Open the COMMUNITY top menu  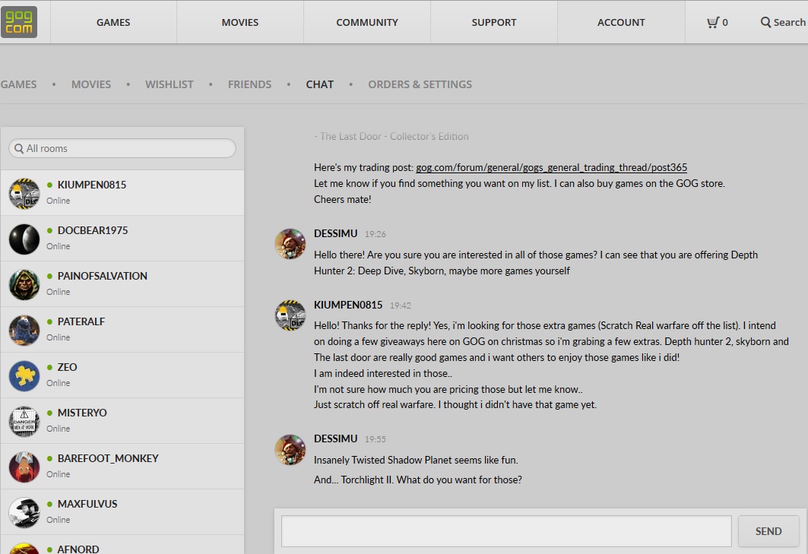tap(367, 22)
